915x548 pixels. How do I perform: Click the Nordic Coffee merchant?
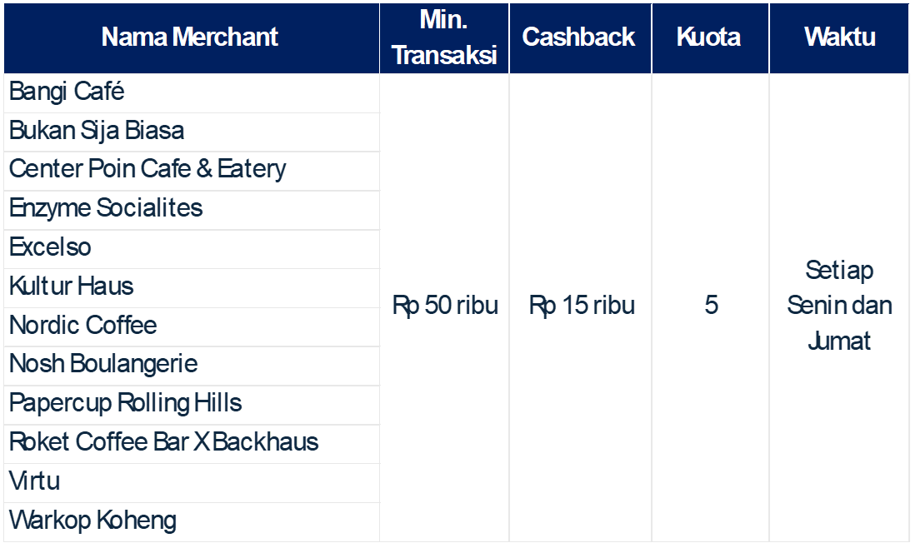click(83, 326)
